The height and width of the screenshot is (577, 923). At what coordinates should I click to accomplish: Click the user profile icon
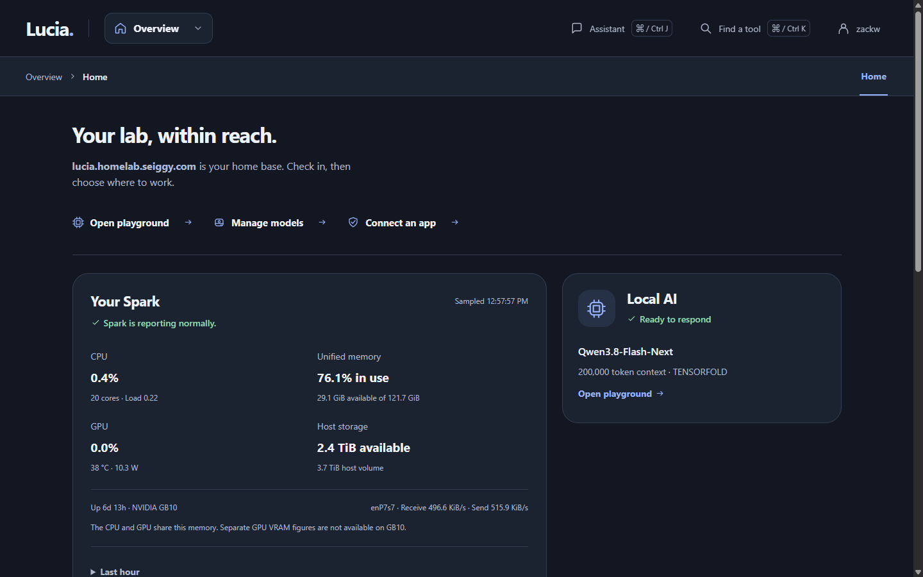point(844,28)
